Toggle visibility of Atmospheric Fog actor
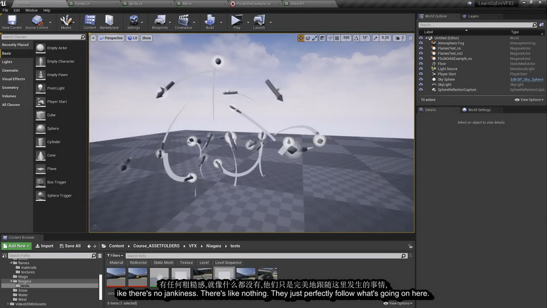 (x=421, y=43)
